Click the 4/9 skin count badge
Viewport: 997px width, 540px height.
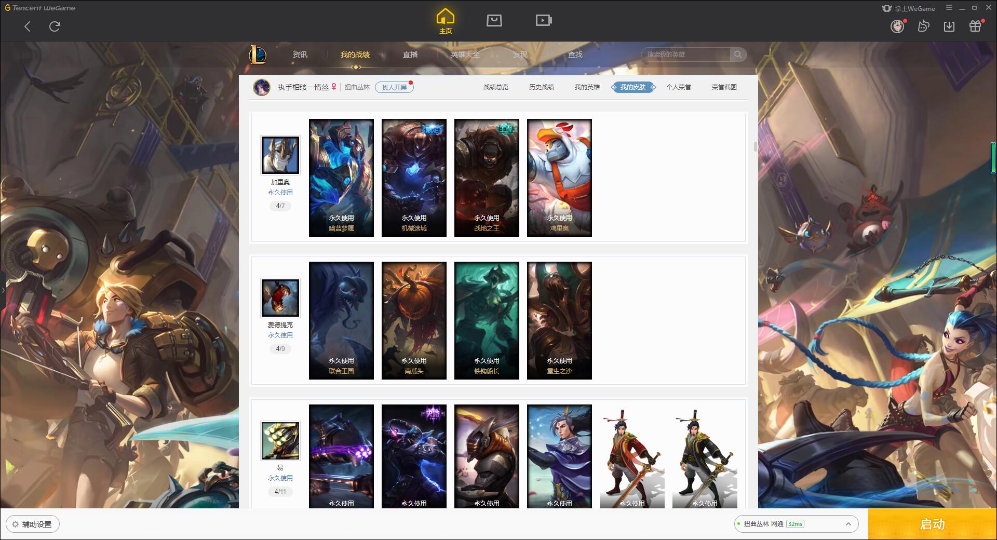[280, 349]
